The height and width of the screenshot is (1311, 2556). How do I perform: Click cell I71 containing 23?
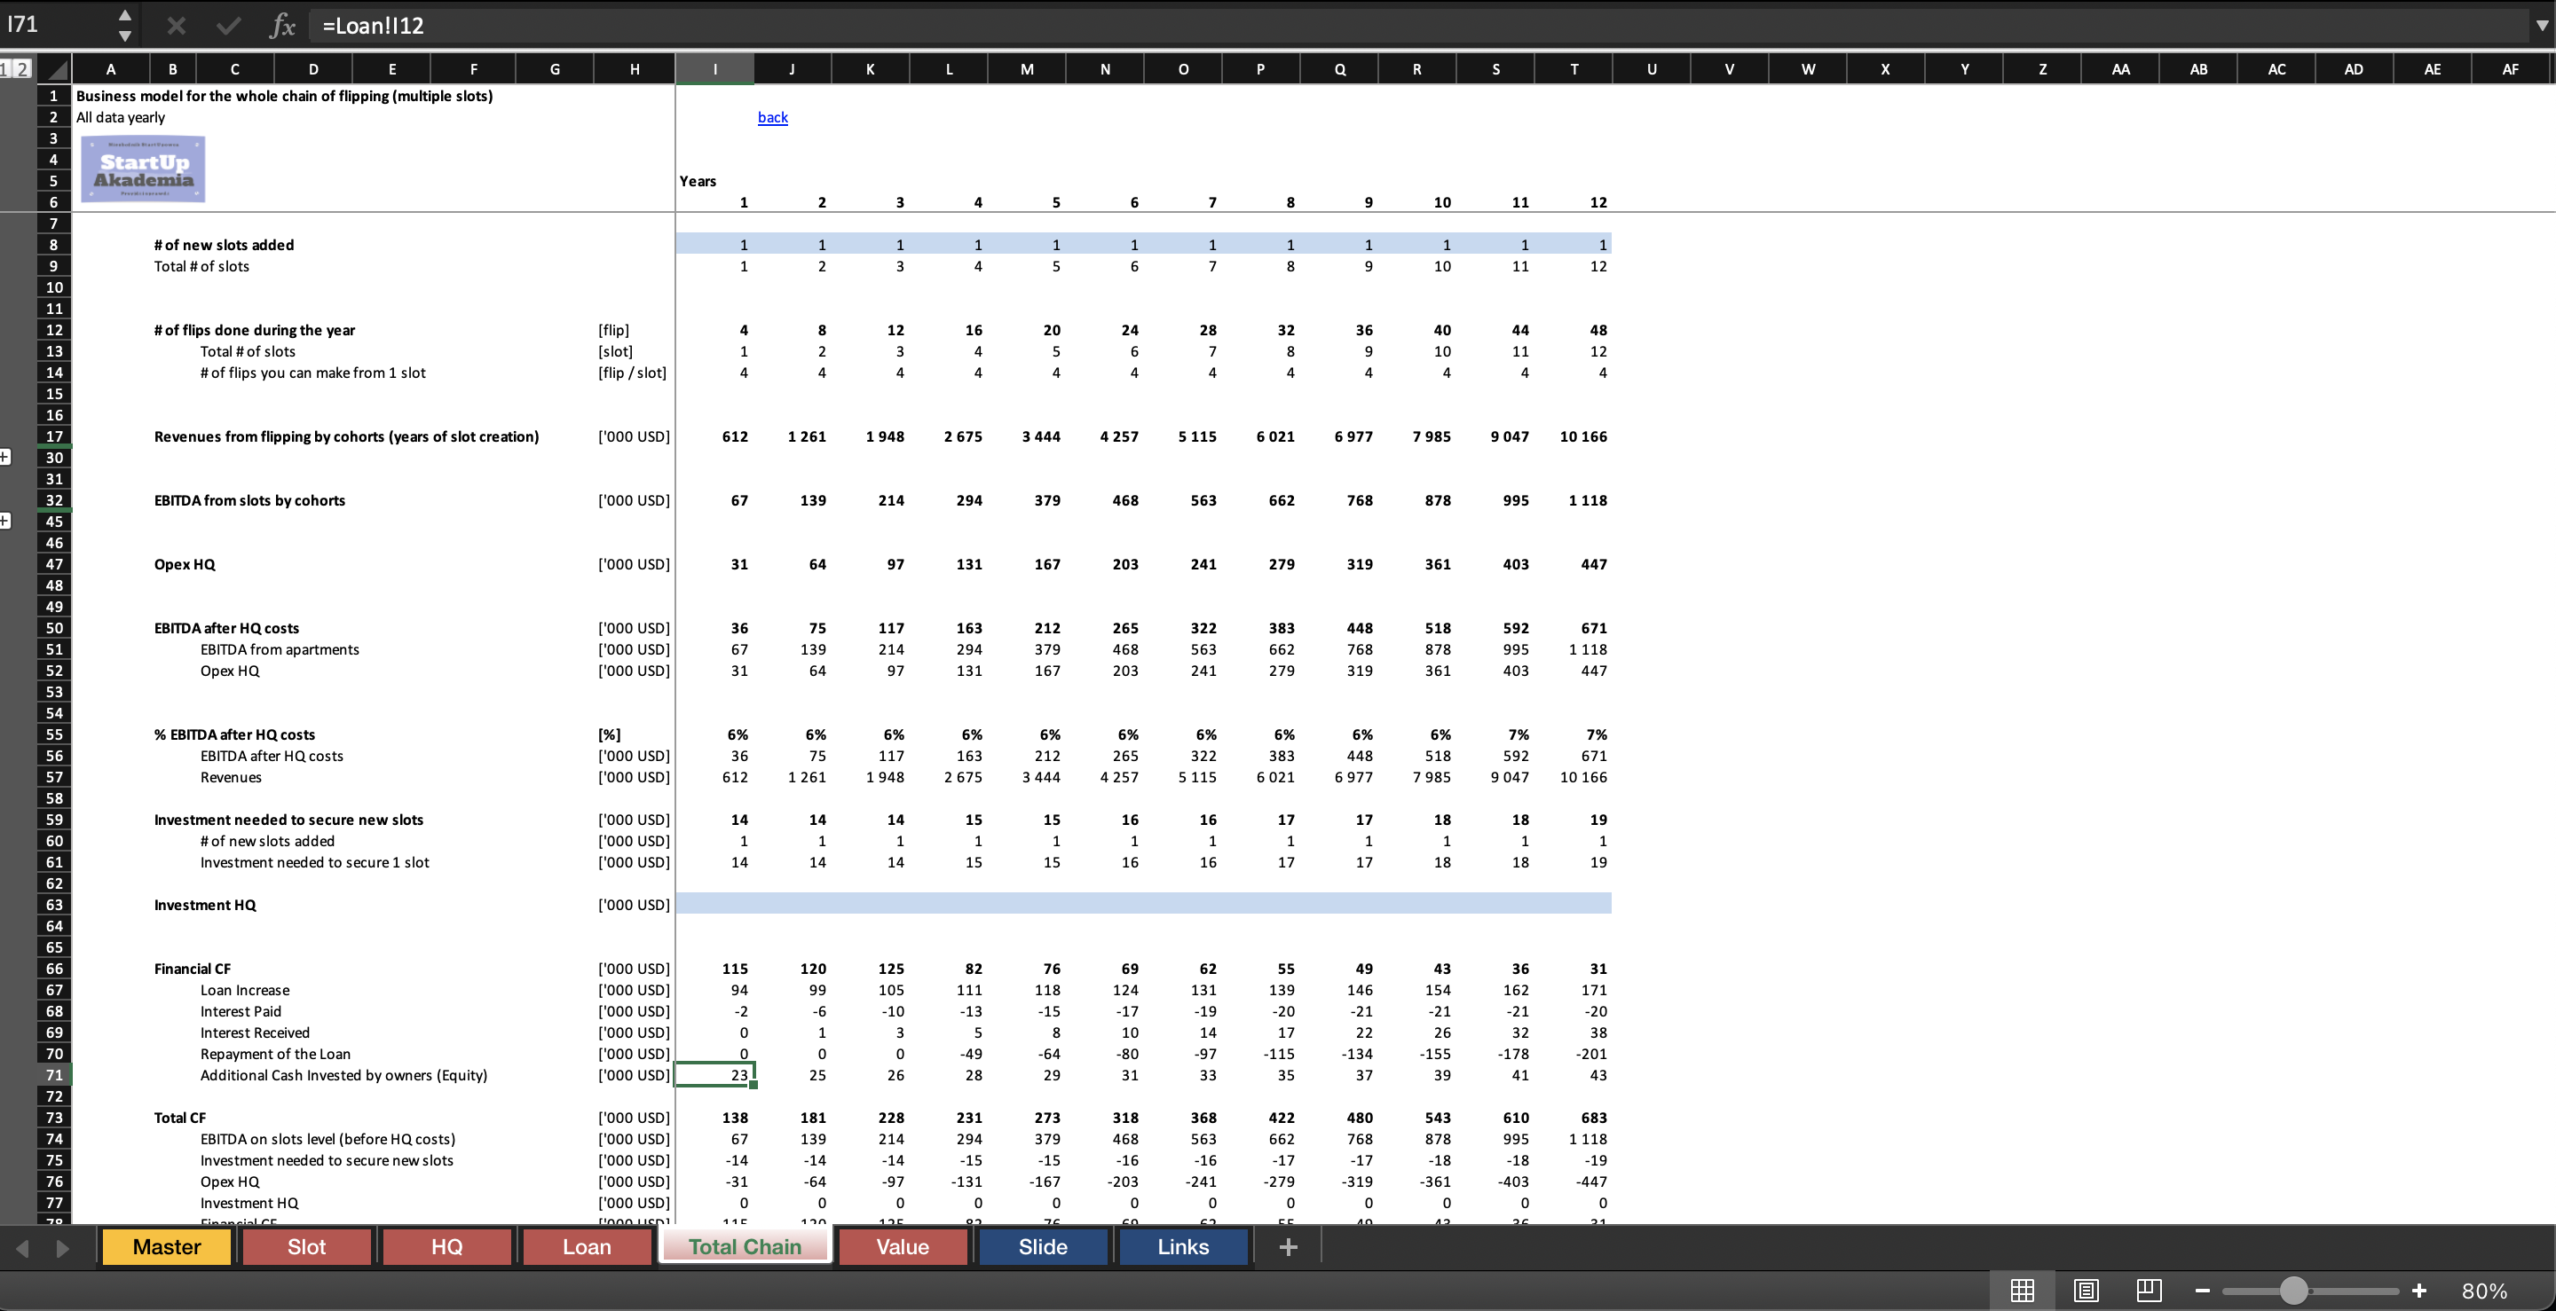point(714,1075)
